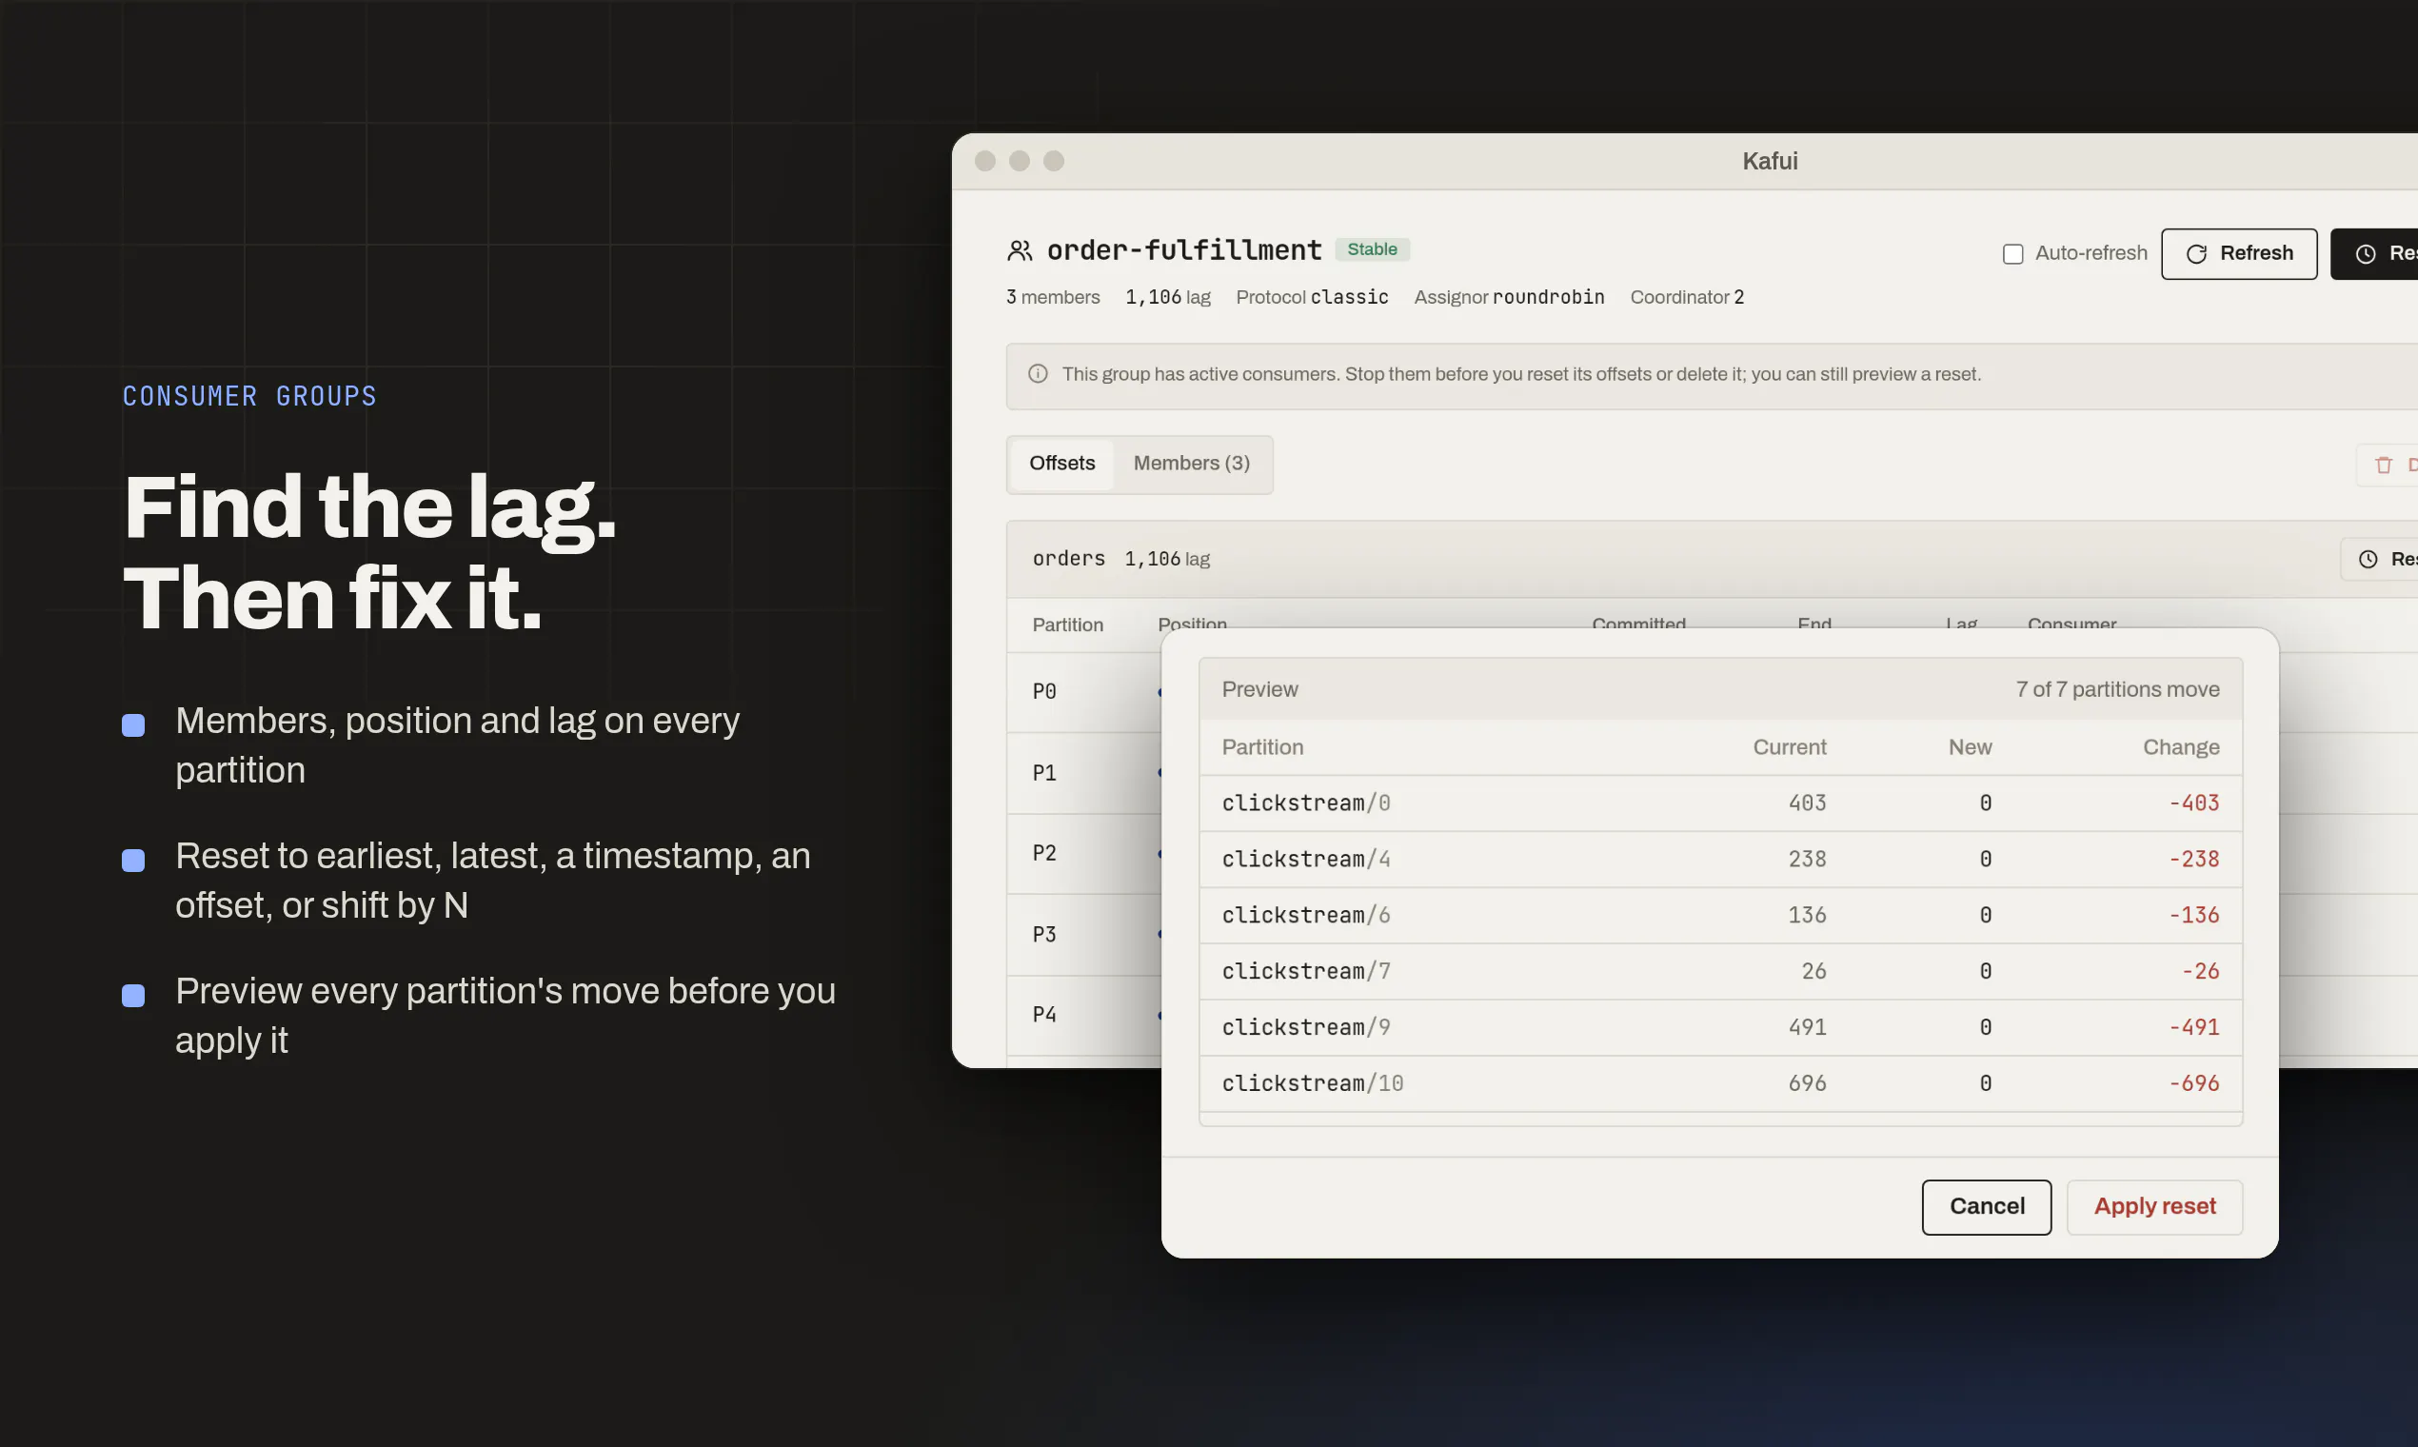
Task: Click the -403 change value
Action: (2193, 803)
